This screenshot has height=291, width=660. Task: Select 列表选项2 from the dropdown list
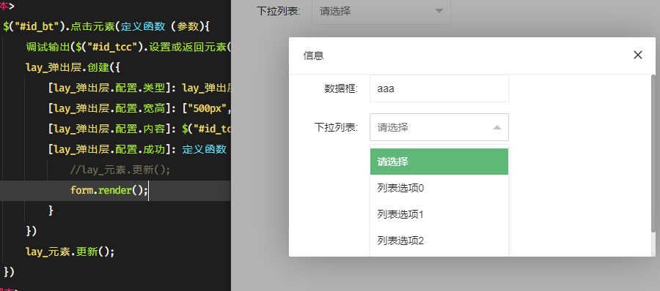coord(439,241)
